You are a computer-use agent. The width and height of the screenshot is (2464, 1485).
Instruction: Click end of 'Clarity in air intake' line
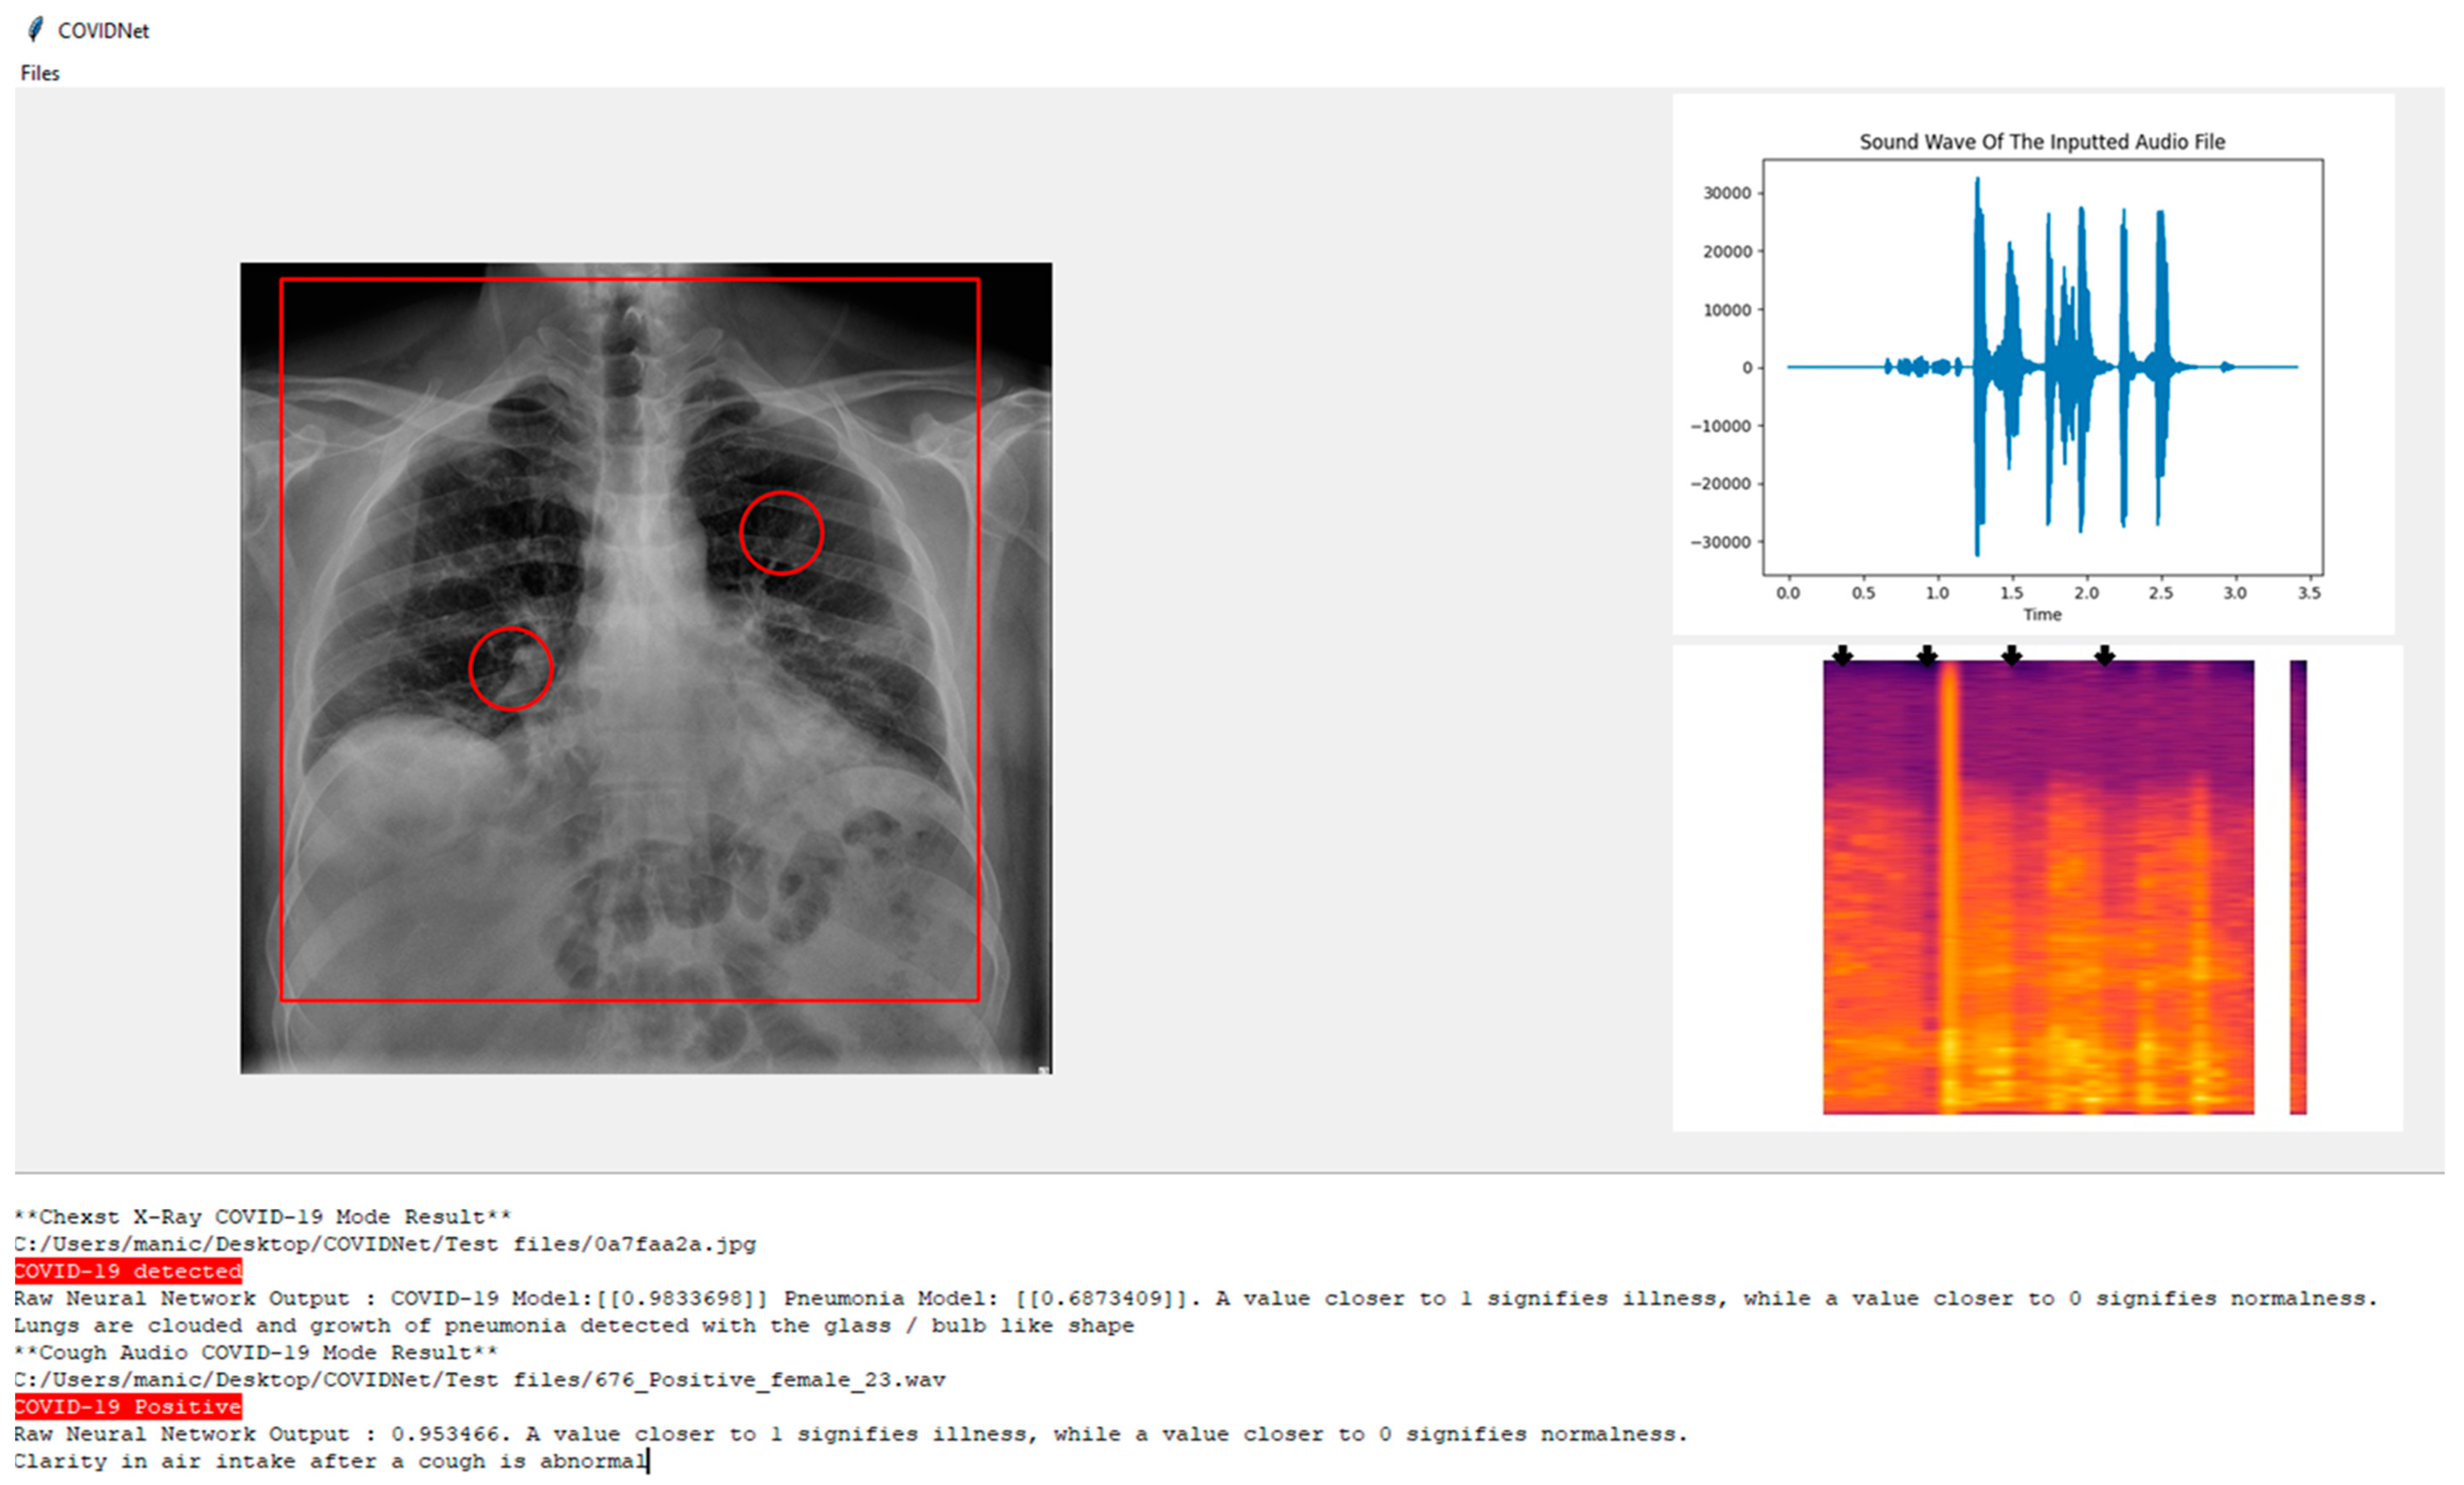point(648,1461)
